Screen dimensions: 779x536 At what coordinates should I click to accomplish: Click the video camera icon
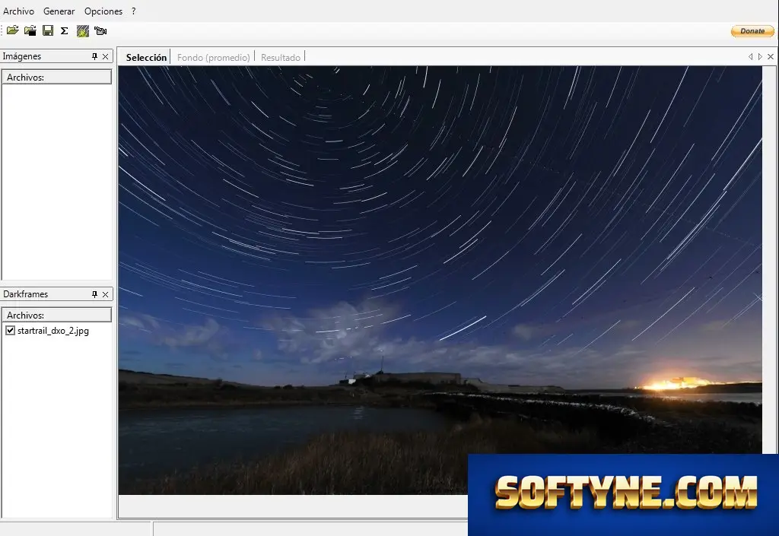point(100,30)
